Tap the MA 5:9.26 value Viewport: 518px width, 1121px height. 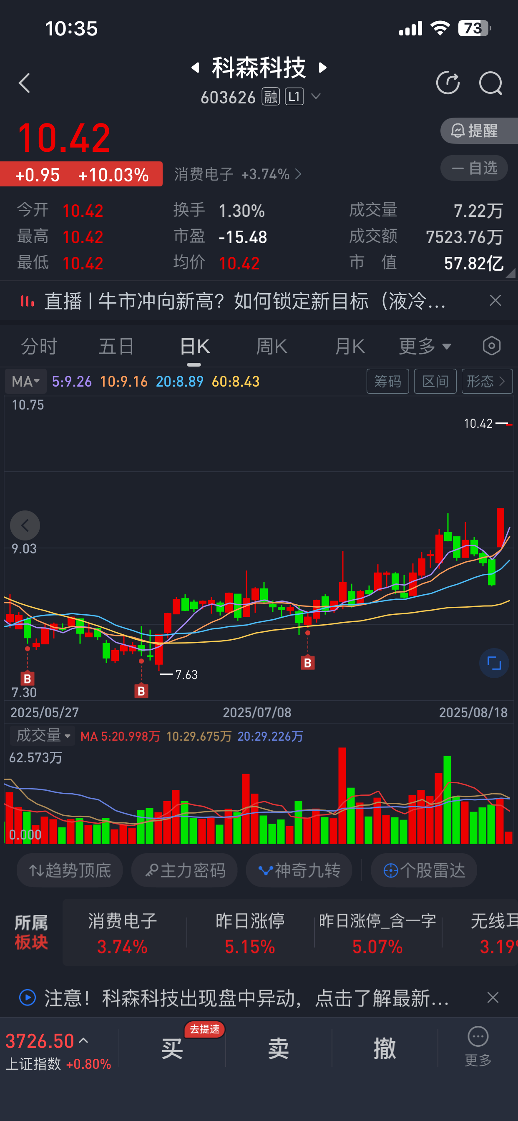click(72, 382)
